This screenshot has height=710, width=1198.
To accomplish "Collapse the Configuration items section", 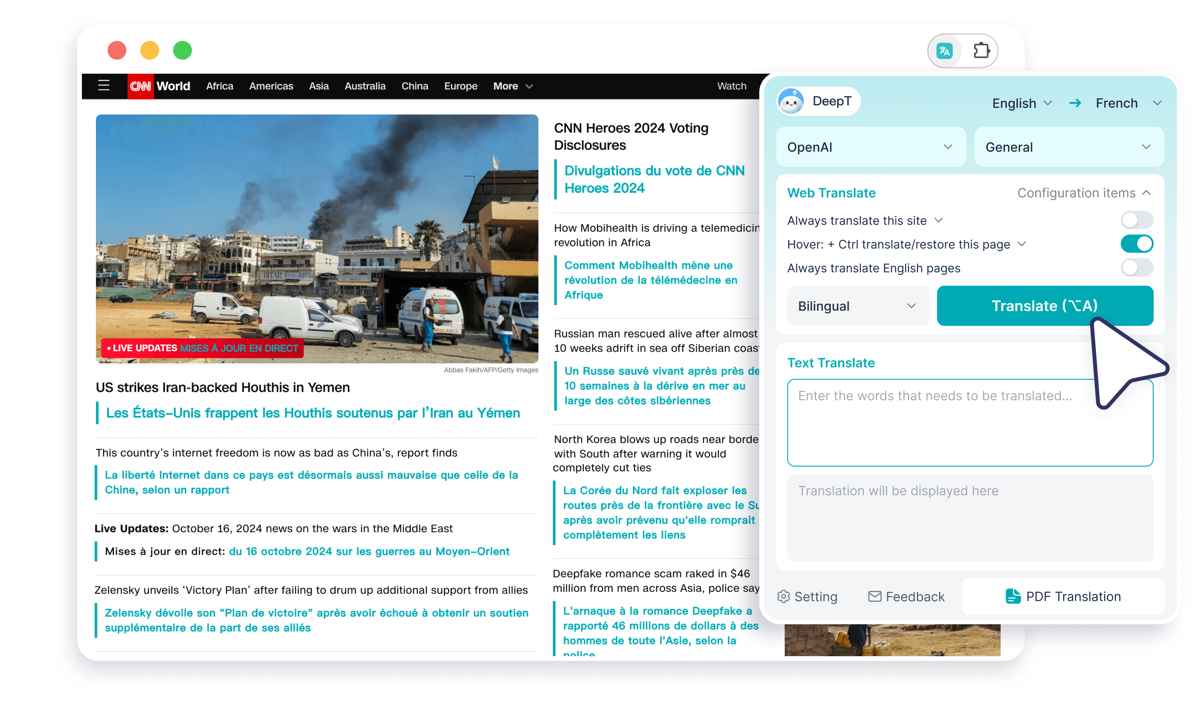I will coord(1085,193).
